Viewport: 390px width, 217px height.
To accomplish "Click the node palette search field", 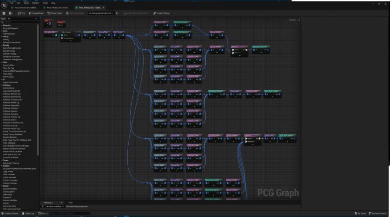I will click(x=20, y=22).
